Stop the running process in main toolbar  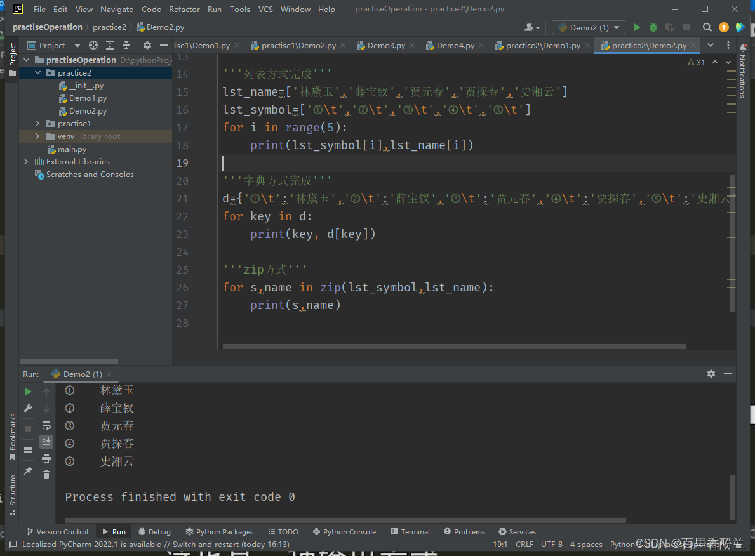686,27
